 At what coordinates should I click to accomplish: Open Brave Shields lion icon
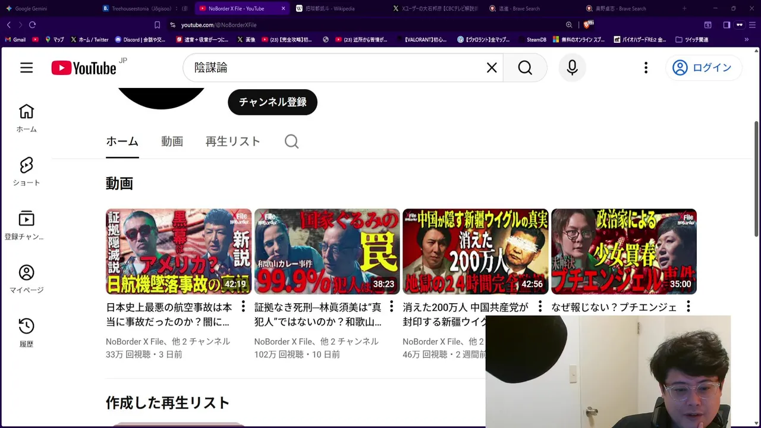[588, 24]
